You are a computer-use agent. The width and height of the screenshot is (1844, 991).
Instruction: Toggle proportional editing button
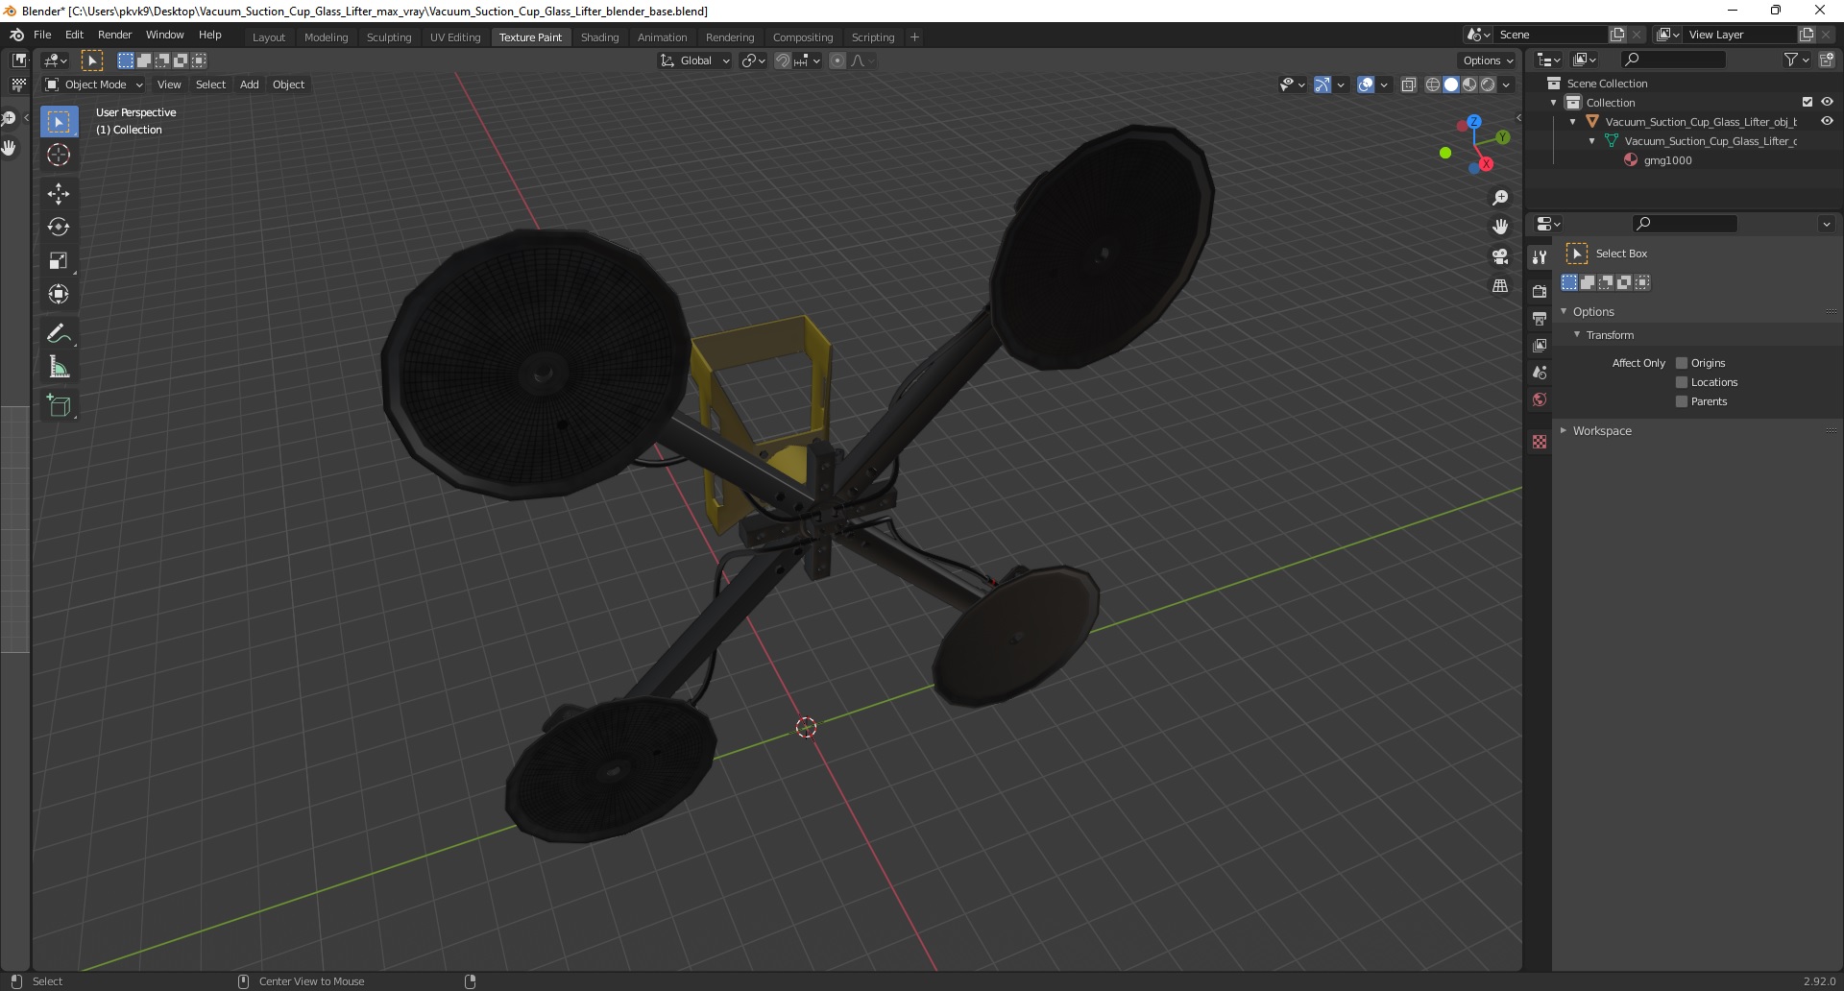pos(837,60)
